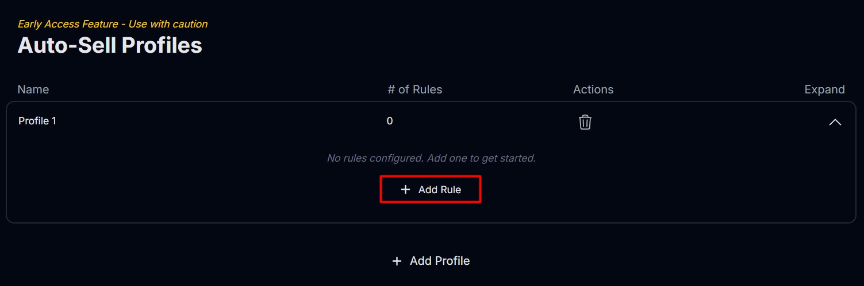Click the plus icon beside Add Profile
Image resolution: width=864 pixels, height=286 pixels.
coord(397,261)
